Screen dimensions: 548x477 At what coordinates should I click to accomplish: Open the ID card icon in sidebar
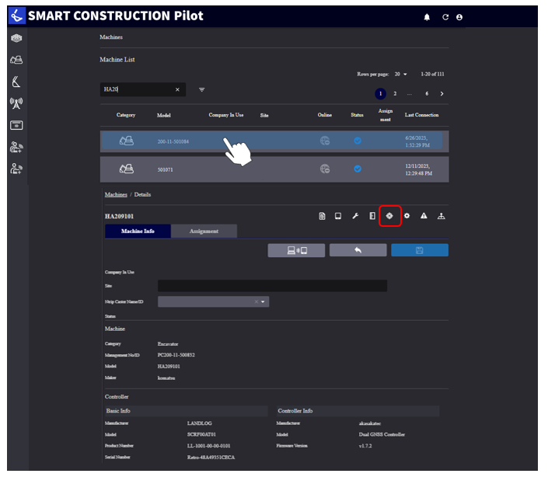coord(16,125)
